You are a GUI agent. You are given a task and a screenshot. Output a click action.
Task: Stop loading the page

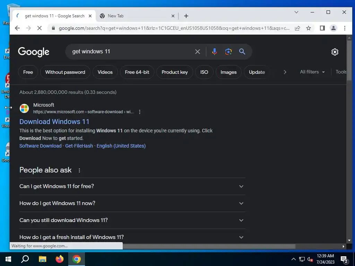tap(40, 28)
